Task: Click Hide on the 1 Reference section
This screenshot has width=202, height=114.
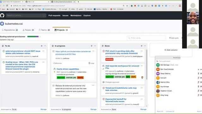Action: coord(91,63)
